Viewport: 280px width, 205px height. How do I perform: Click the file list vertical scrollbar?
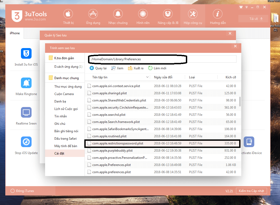tap(240, 102)
